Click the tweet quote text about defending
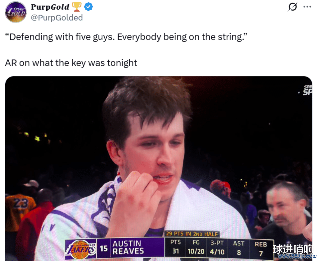319x261 pixels. [126, 37]
